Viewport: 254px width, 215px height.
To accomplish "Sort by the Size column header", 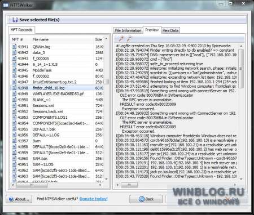I will 99,39.
